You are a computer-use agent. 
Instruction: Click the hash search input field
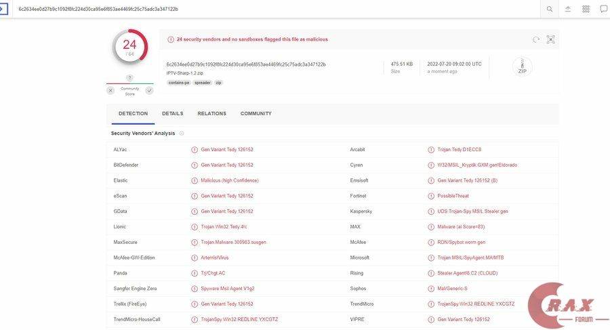(277, 9)
